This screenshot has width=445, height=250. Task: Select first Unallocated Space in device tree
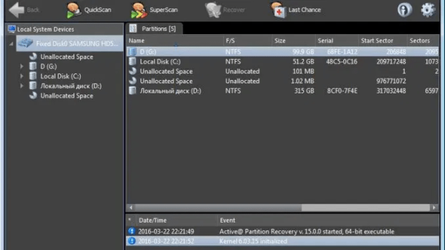(x=66, y=57)
